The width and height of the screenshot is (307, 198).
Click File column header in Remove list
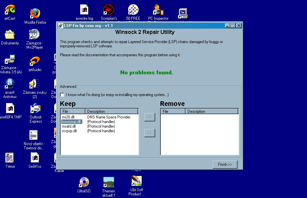point(173,111)
